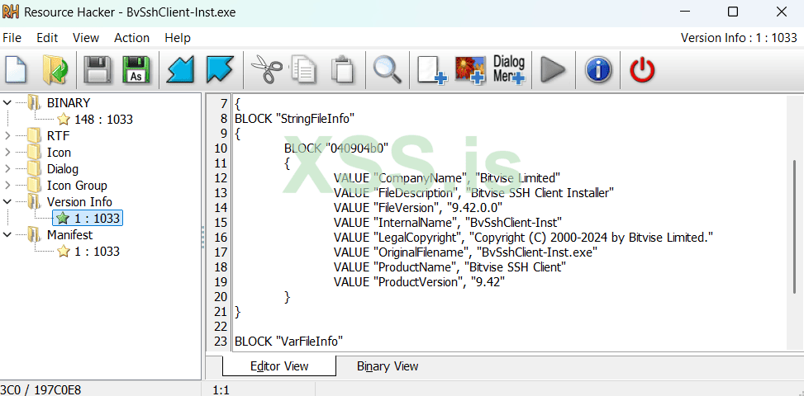Maximize the Resource Hacker window

[x=733, y=12]
